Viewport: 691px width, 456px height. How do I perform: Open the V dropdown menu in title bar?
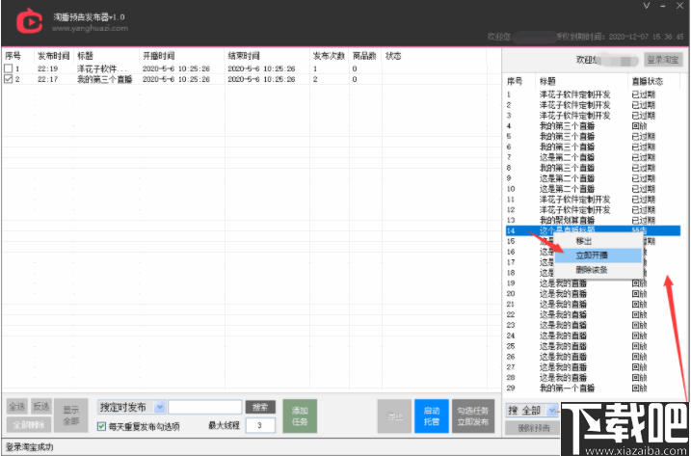647,6
